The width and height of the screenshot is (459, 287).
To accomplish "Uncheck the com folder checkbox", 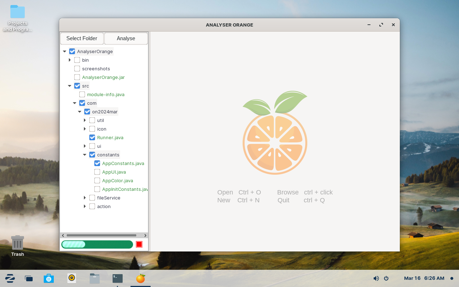I will [82, 103].
